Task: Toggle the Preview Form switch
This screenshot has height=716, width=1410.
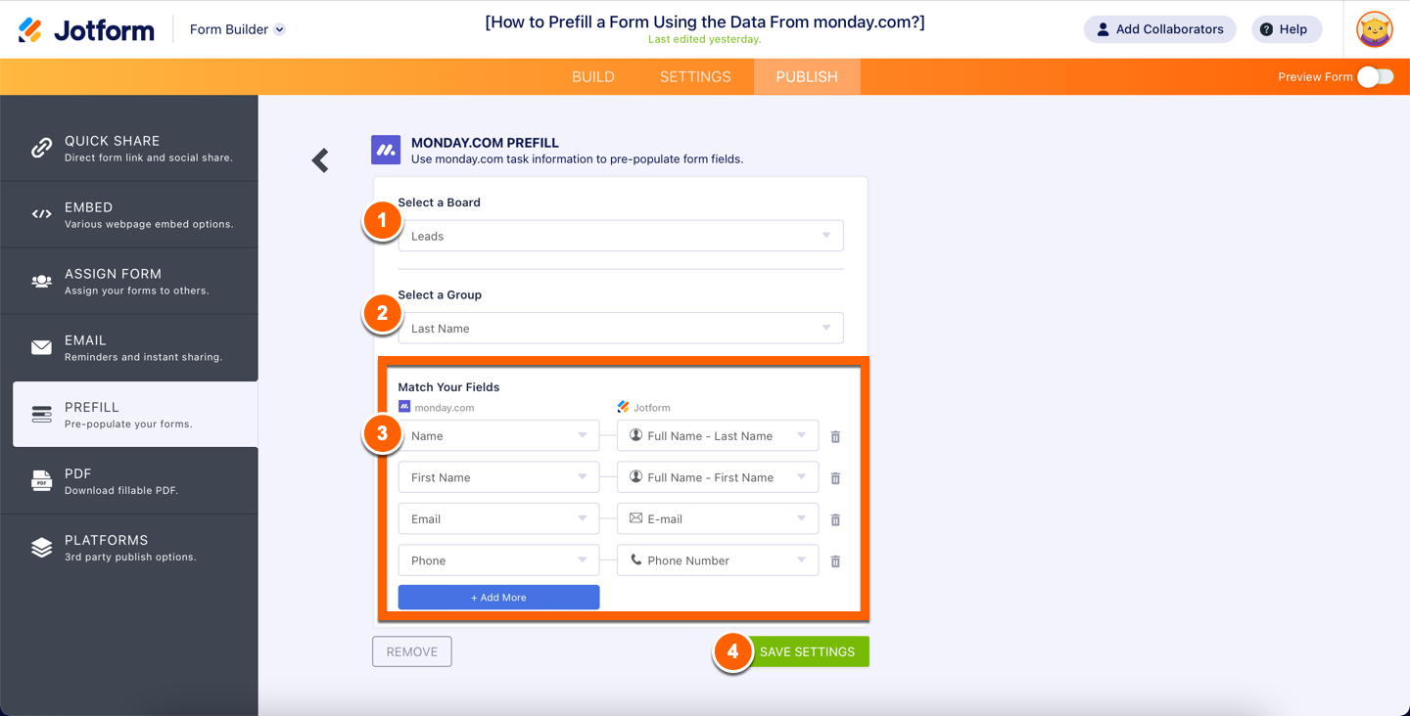Action: (1375, 77)
